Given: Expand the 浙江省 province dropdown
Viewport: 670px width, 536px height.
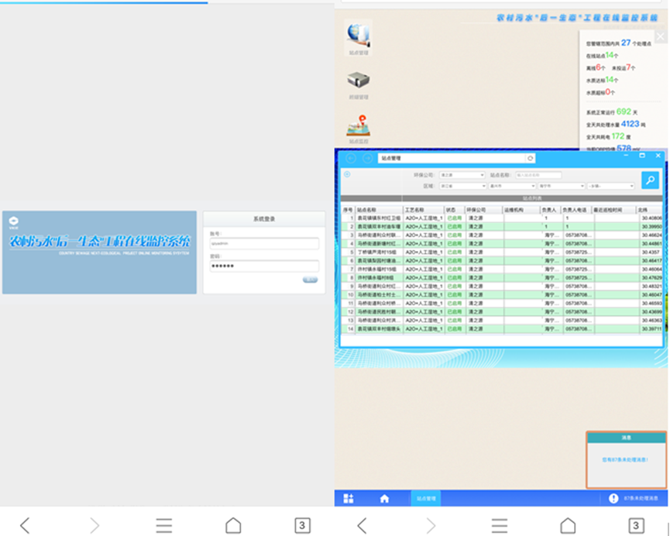Looking at the screenshot, I should [x=462, y=186].
